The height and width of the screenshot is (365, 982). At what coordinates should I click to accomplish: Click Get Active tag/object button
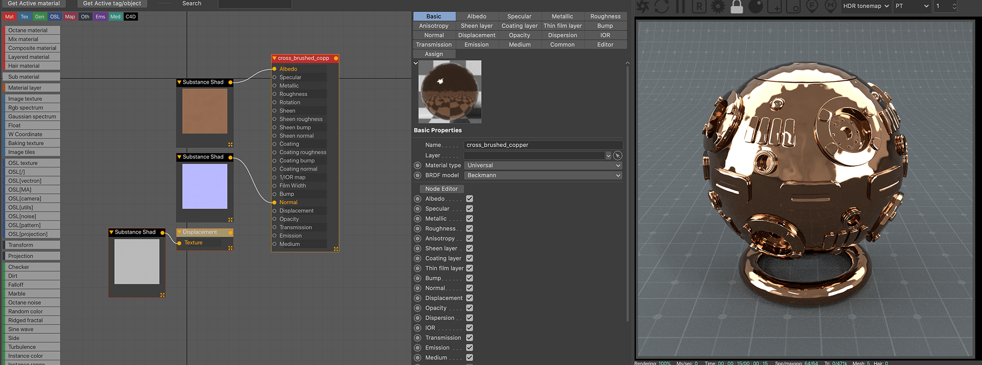pos(112,4)
